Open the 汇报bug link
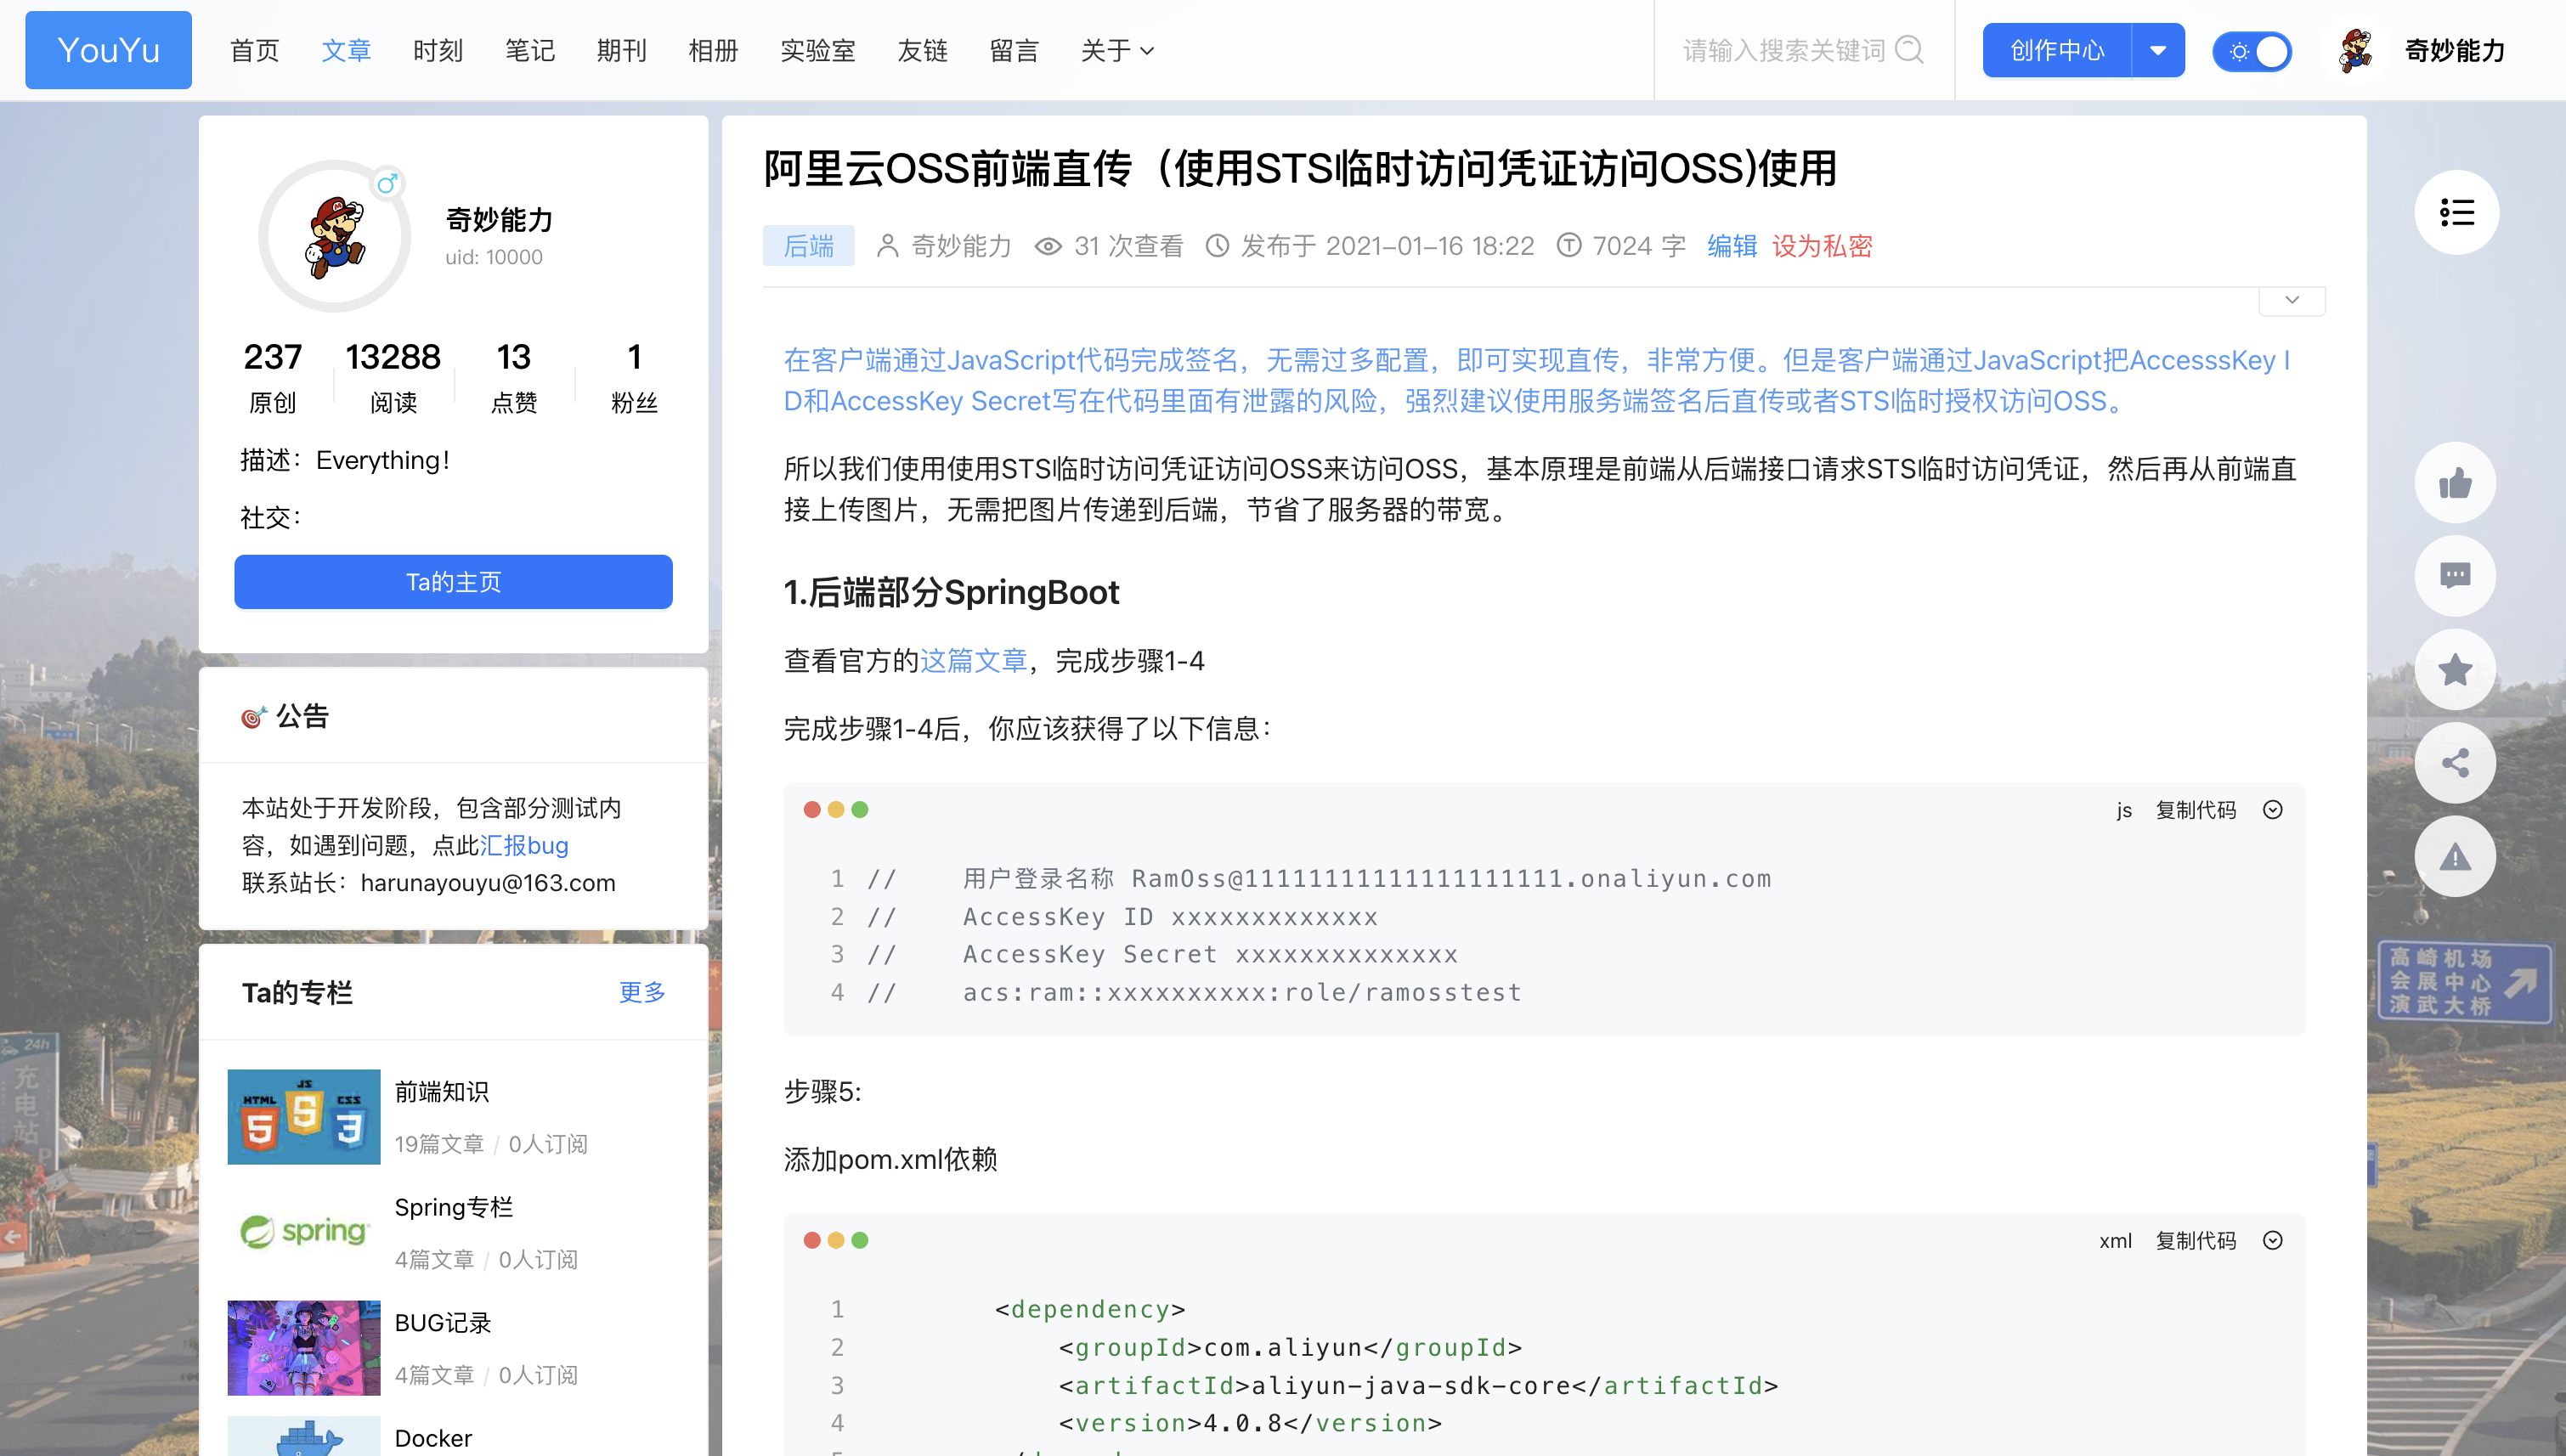 click(526, 845)
